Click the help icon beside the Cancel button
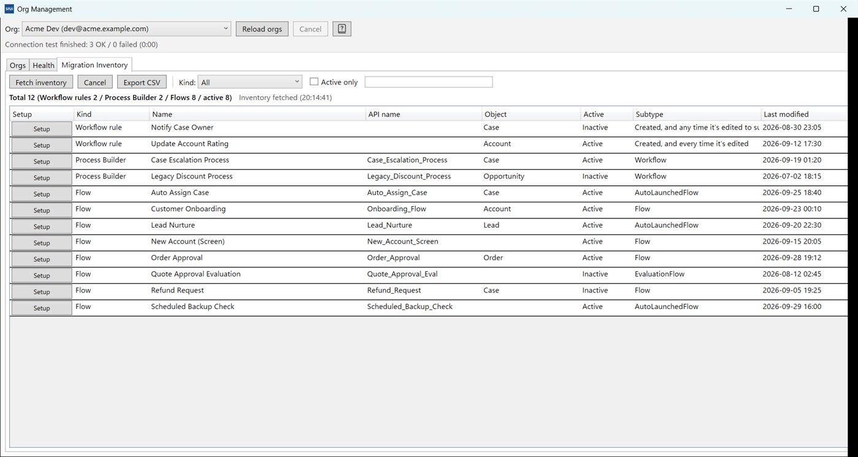 pyautogui.click(x=342, y=29)
